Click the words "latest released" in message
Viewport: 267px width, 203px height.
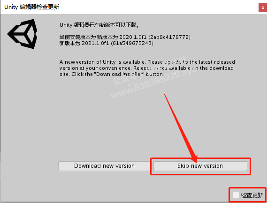coord(217,62)
